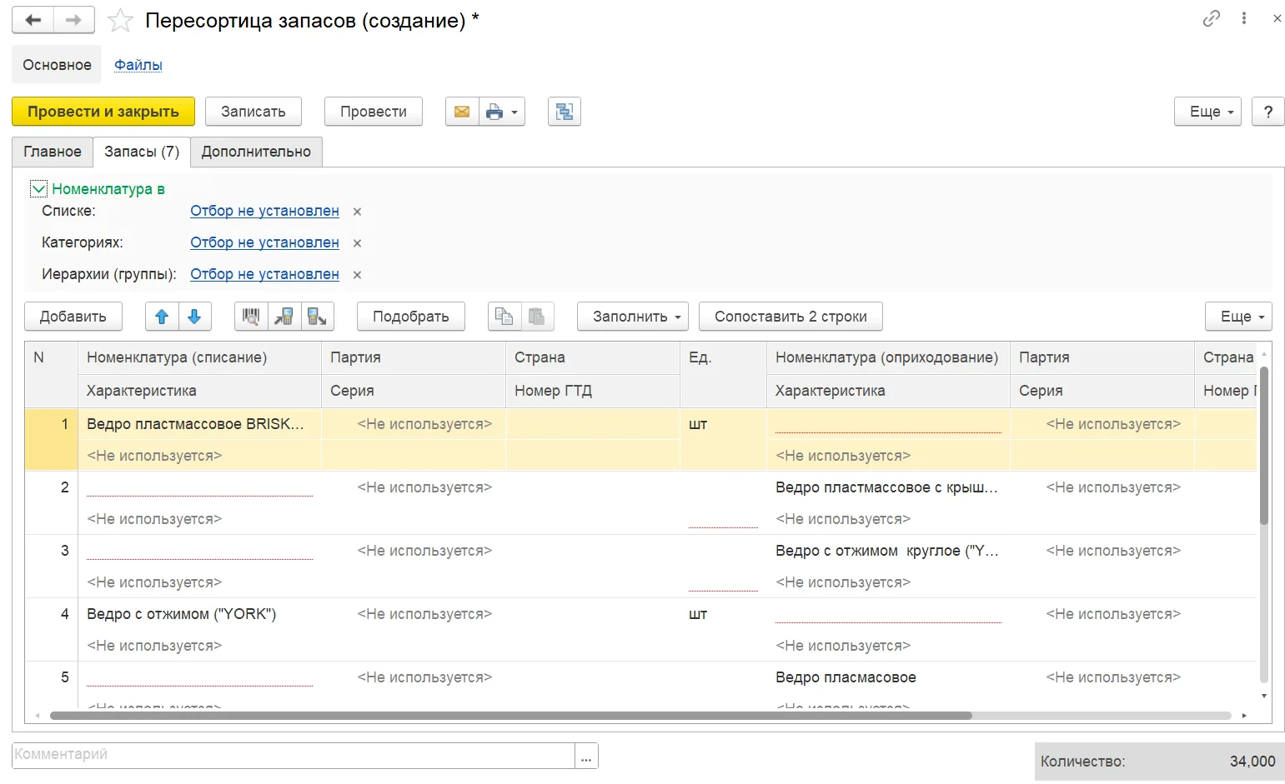Move row down with blue arrow

(x=194, y=317)
